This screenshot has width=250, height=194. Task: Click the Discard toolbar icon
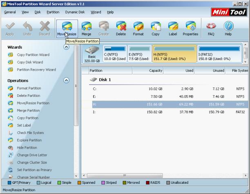coord(45,29)
